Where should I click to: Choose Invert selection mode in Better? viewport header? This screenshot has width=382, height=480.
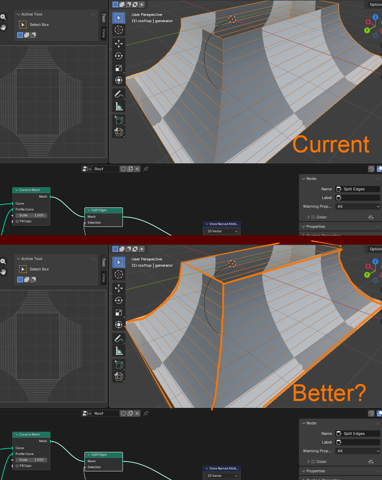tap(135, 249)
